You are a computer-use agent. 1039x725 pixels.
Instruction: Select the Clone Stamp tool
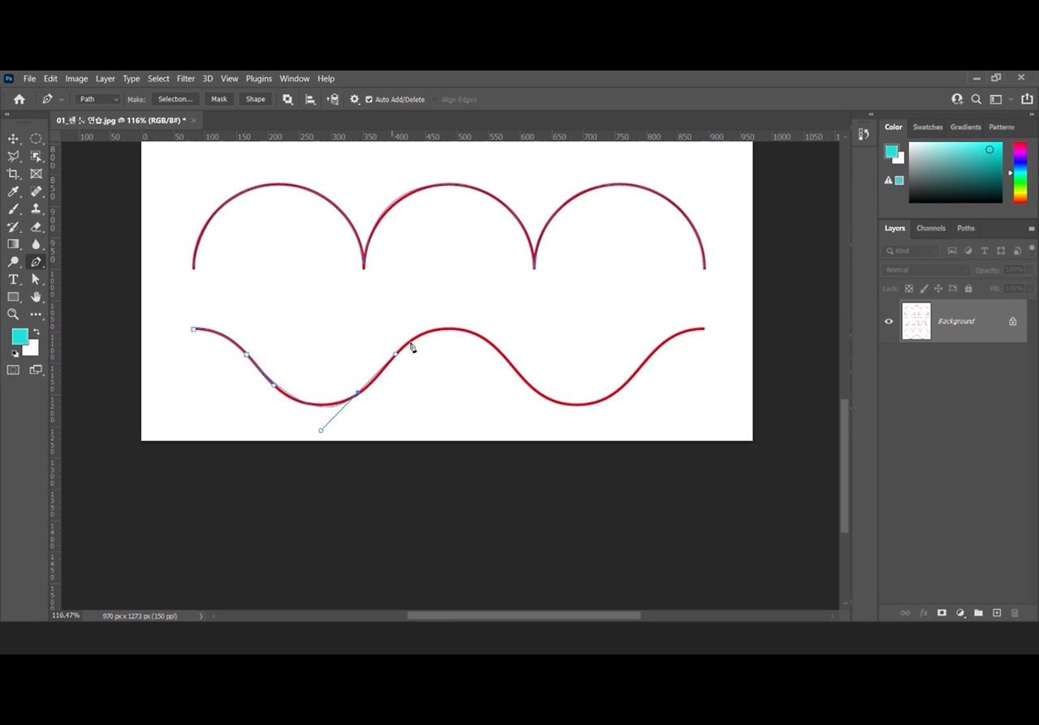click(x=36, y=209)
